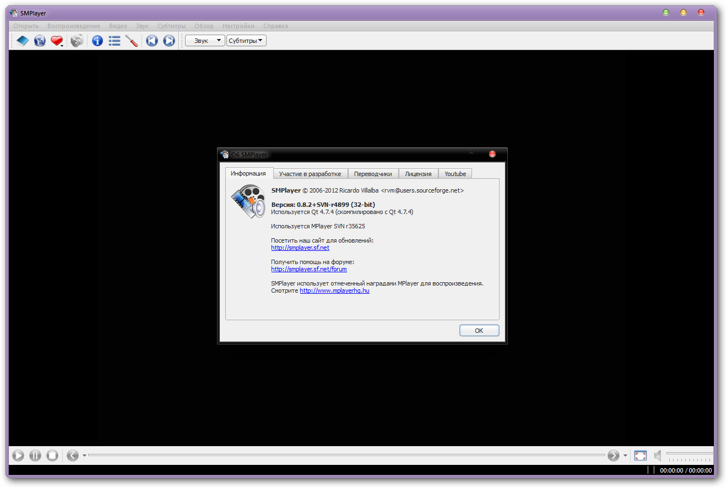This screenshot has width=727, height=488.
Task: Click the globe Open URL toolbar icon
Action: point(40,41)
